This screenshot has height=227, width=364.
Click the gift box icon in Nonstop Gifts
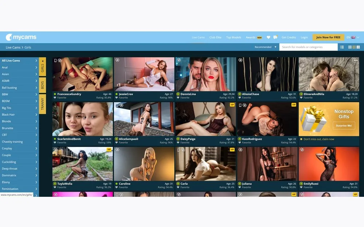pos(313,119)
